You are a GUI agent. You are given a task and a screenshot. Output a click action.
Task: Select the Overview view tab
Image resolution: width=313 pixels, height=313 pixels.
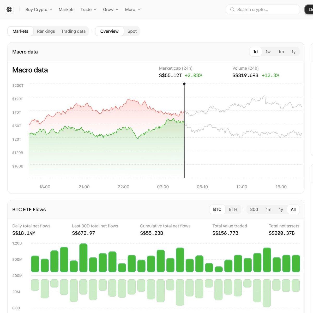point(109,31)
